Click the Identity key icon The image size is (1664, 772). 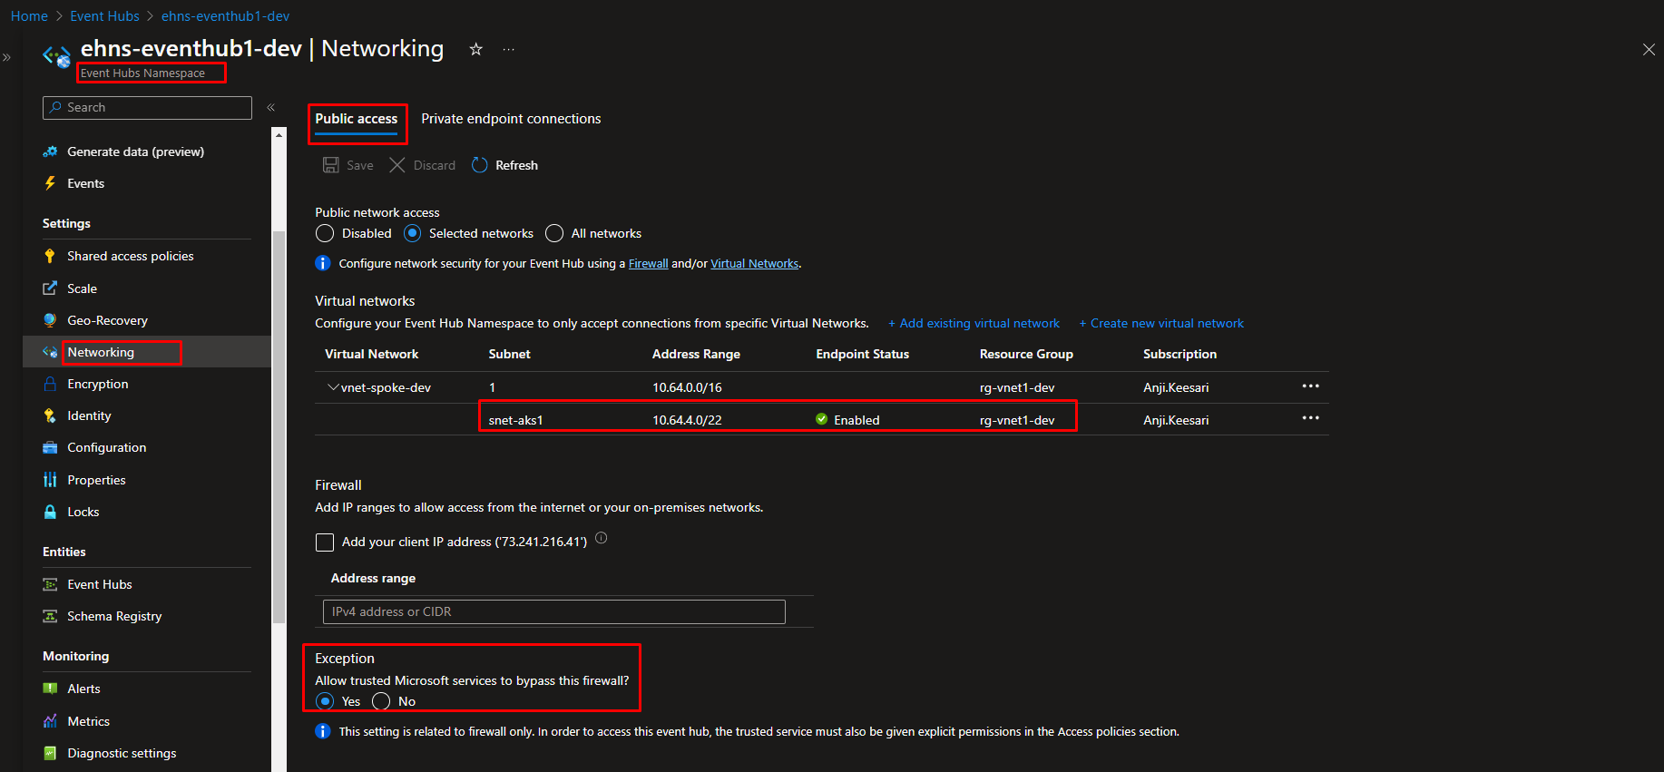pos(50,415)
